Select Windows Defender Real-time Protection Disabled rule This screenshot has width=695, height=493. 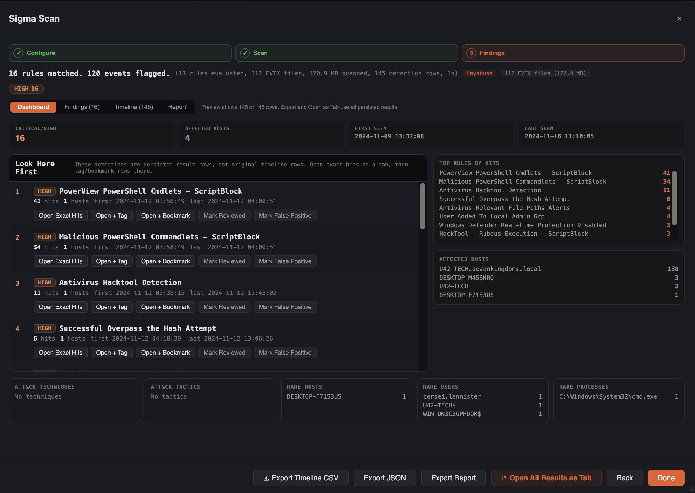tap(555, 225)
